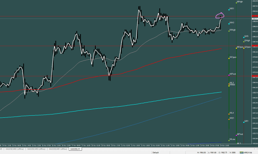Click the MPivot magenta marker dot
Viewport: 258px width, 154px height.
tap(237, 135)
